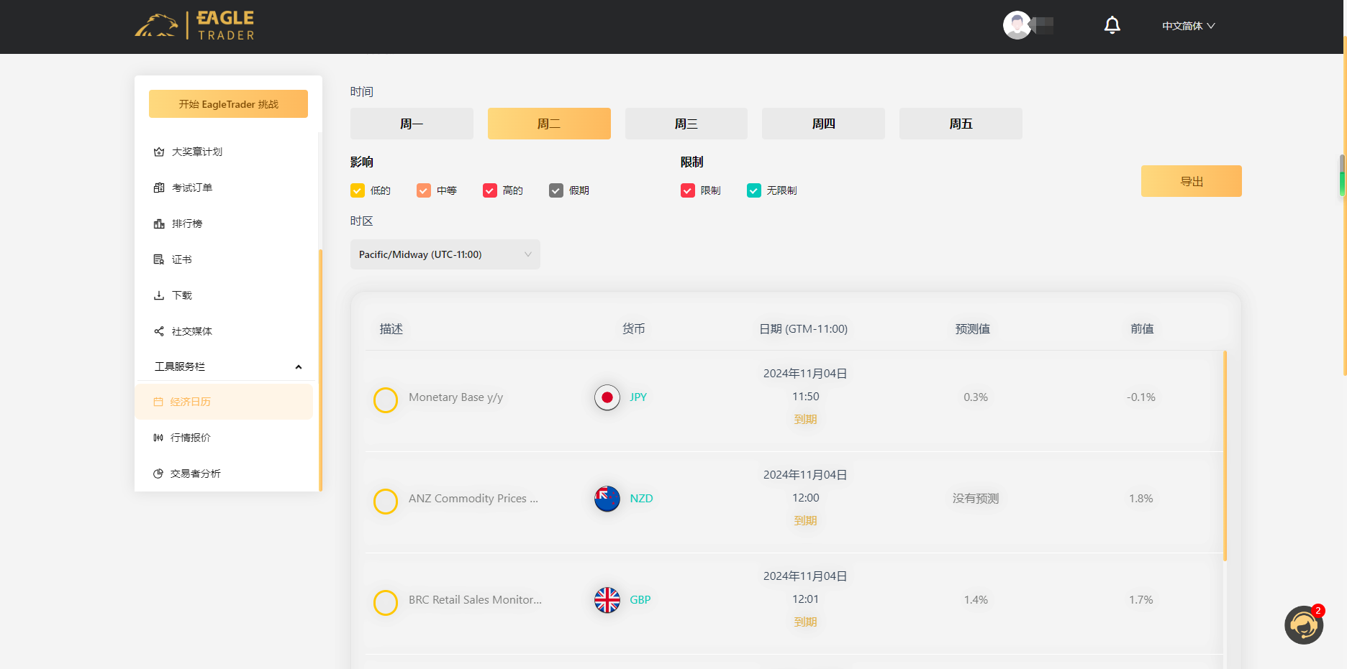1347x669 pixels.
Task: Switch to the 周四 day tab
Action: click(x=823, y=123)
